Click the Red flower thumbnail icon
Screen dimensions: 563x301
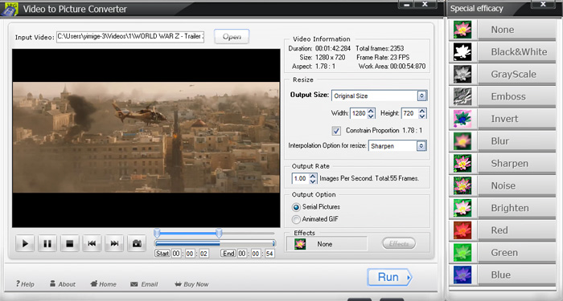(x=462, y=230)
